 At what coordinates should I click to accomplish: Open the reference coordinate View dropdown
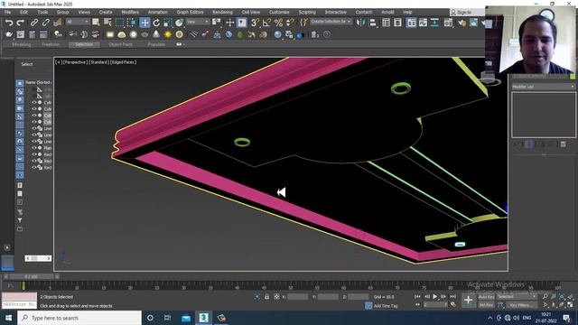click(198, 22)
